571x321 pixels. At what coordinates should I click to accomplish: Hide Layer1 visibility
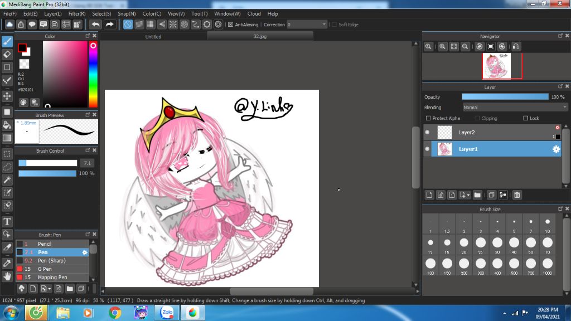[x=427, y=149]
